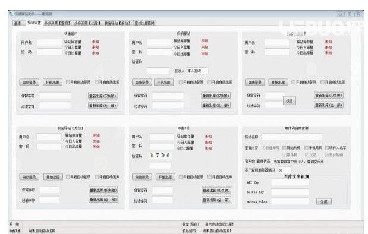Select the 驿站设置 tab
Viewport: 368px width, 234px height.
coord(34,23)
